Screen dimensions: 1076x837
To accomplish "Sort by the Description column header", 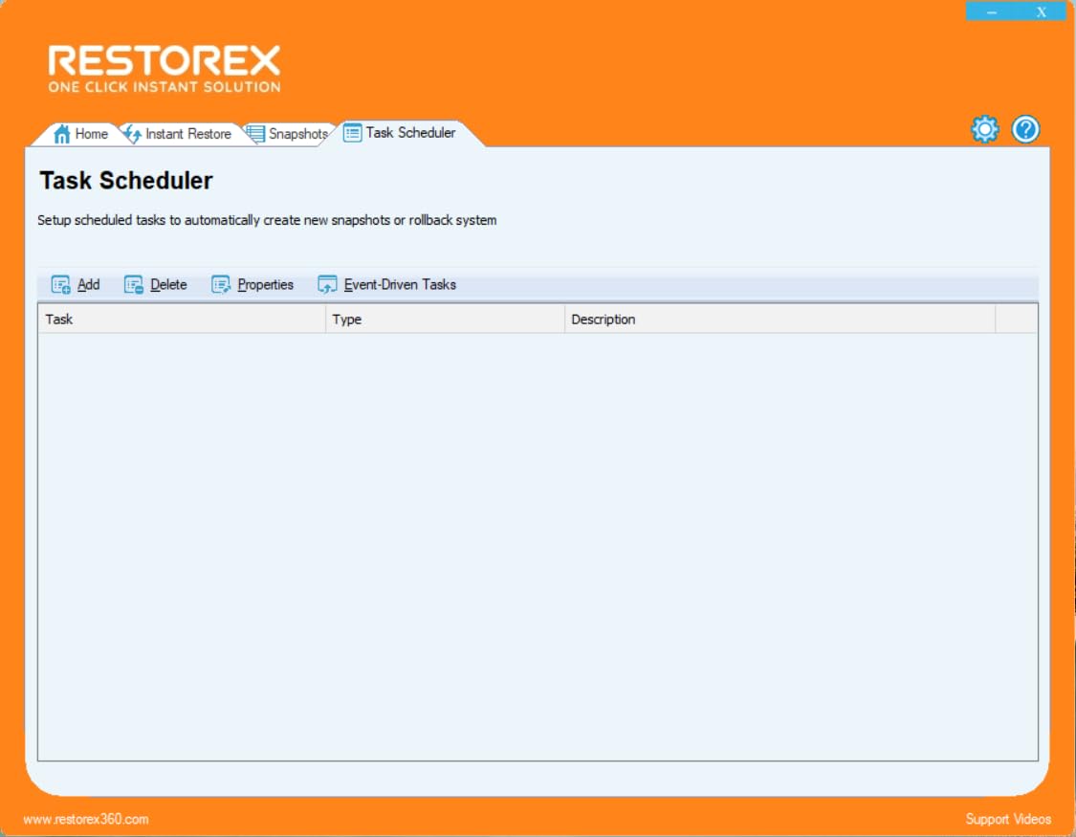I will (780, 319).
